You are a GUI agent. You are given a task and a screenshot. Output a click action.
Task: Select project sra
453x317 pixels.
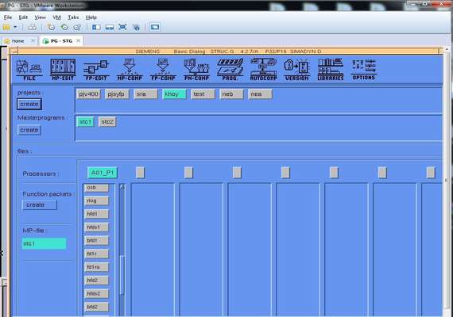pyautogui.click(x=145, y=94)
